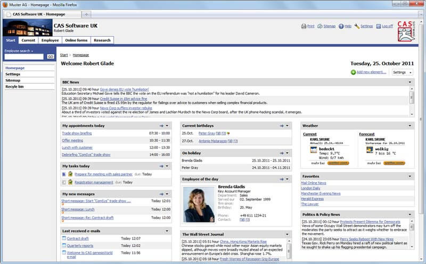Click the blue Help question mark icon
Image resolution: width=426 pixels, height=264 pixels.
pyautogui.click(x=341, y=26)
